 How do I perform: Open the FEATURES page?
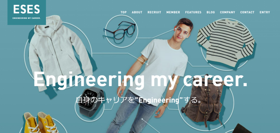tap(193, 12)
